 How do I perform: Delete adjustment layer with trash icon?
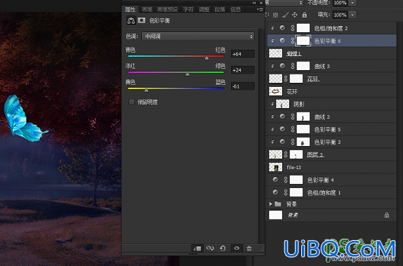click(x=249, y=248)
